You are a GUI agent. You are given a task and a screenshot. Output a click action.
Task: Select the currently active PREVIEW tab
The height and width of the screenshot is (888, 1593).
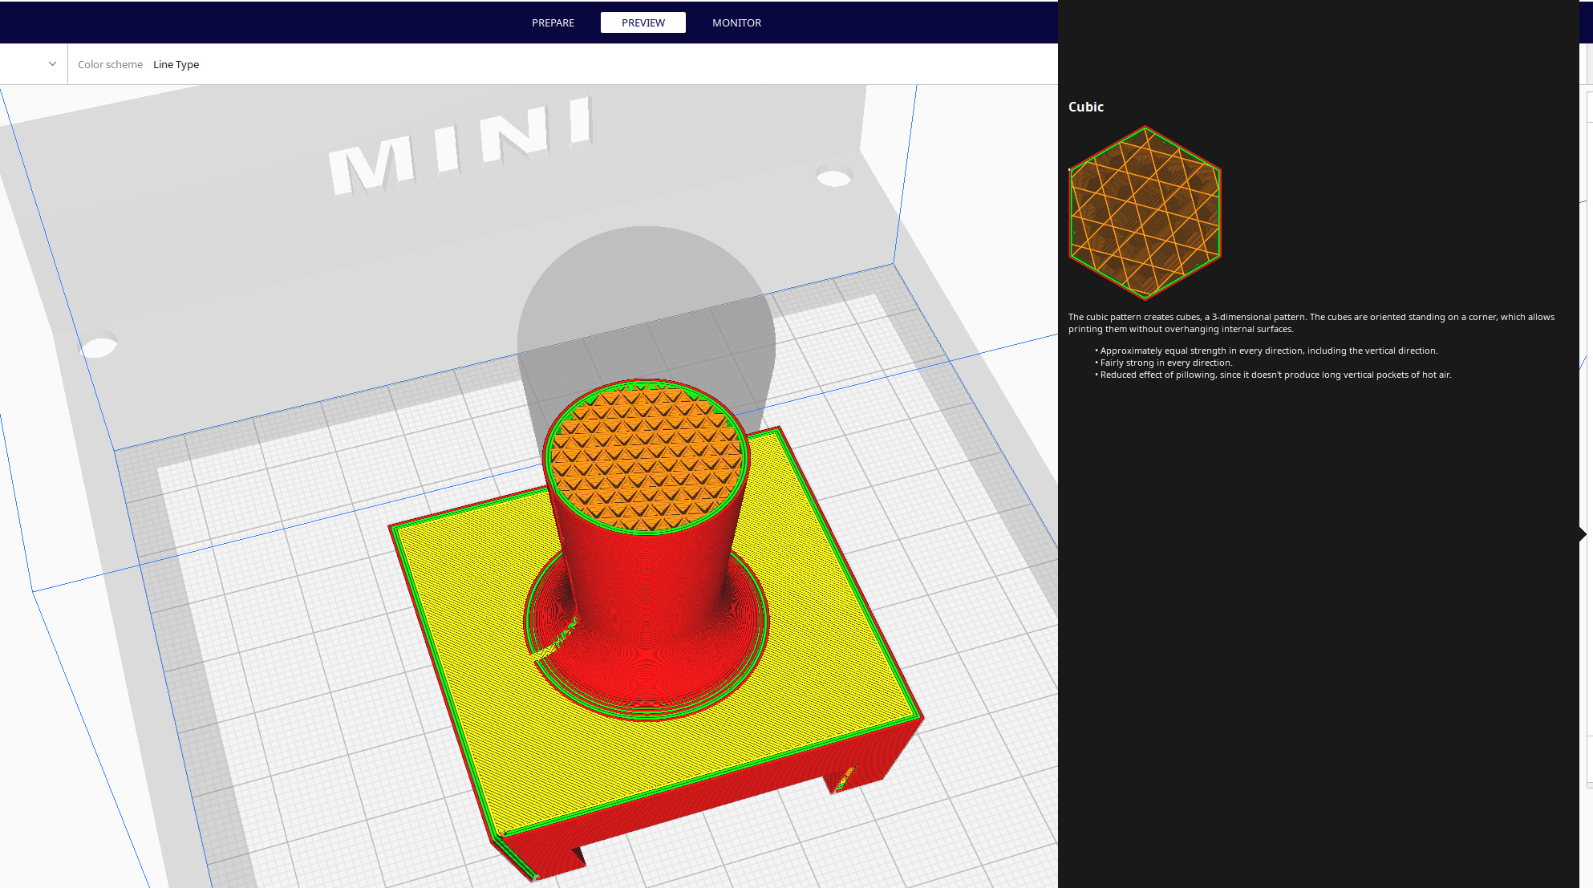[x=642, y=22]
